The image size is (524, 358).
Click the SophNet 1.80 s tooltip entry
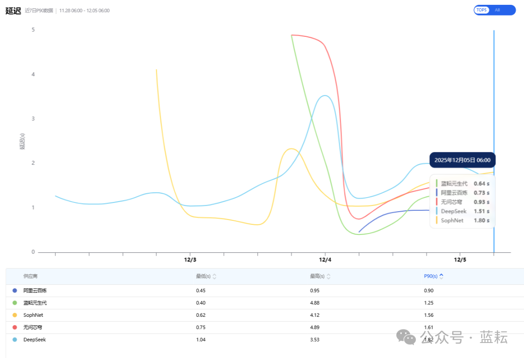pyautogui.click(x=462, y=220)
